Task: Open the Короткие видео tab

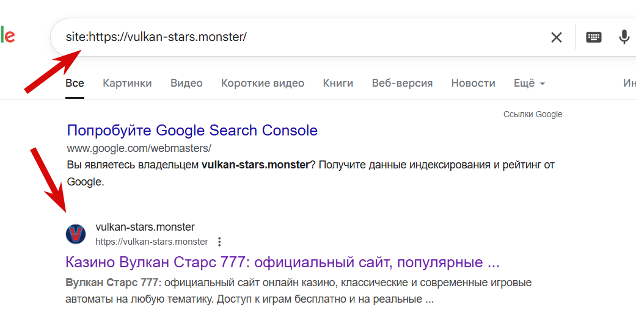Action: click(x=263, y=84)
